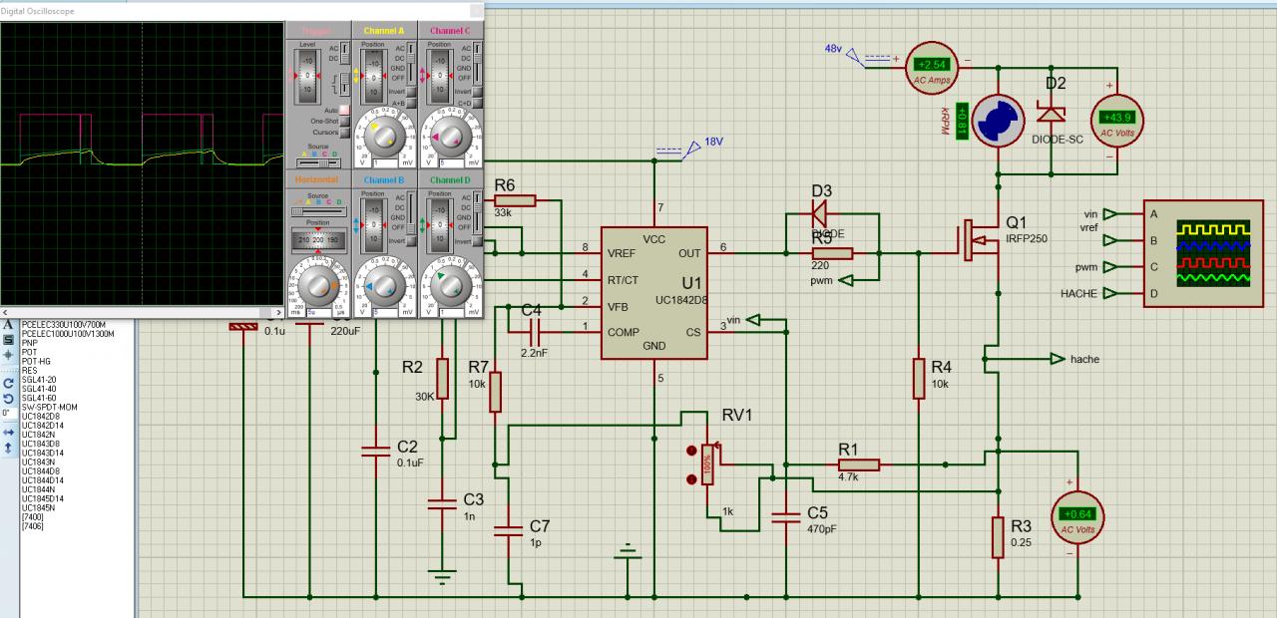Click the upper red actuator of RV1
Viewport: 1277px width, 618px height.
(691, 452)
